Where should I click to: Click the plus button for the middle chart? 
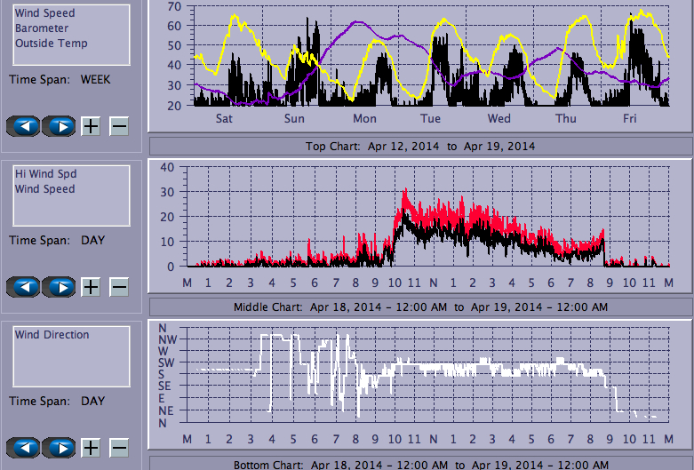point(91,287)
